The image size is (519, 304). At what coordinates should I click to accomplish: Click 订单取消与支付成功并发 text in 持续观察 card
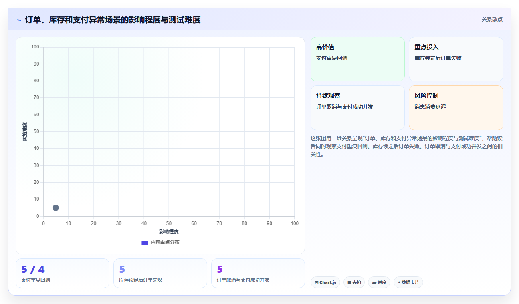pos(345,107)
